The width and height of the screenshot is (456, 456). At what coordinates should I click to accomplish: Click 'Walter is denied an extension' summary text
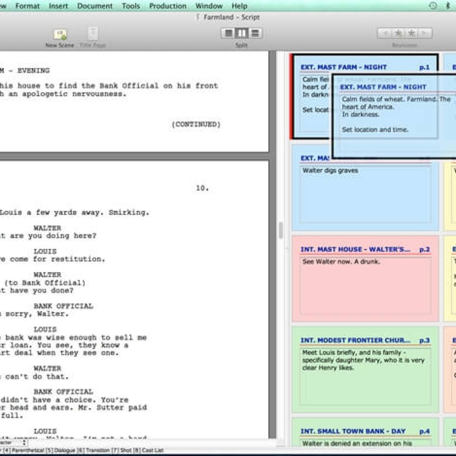pyautogui.click(x=357, y=444)
